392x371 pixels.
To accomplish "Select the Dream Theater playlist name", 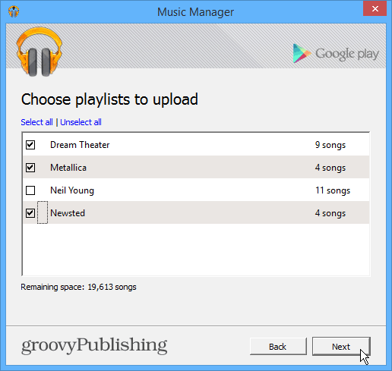I will (x=80, y=145).
